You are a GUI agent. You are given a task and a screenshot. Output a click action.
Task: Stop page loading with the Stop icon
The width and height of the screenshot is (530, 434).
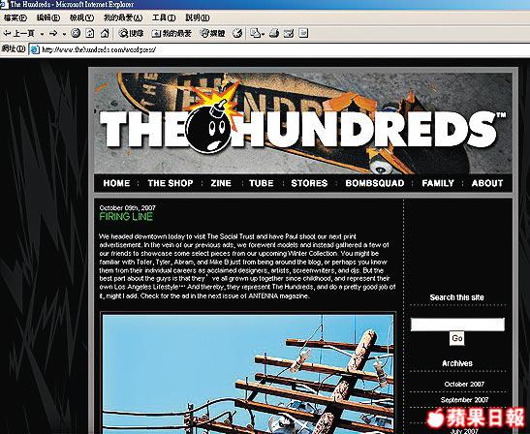[x=76, y=33]
